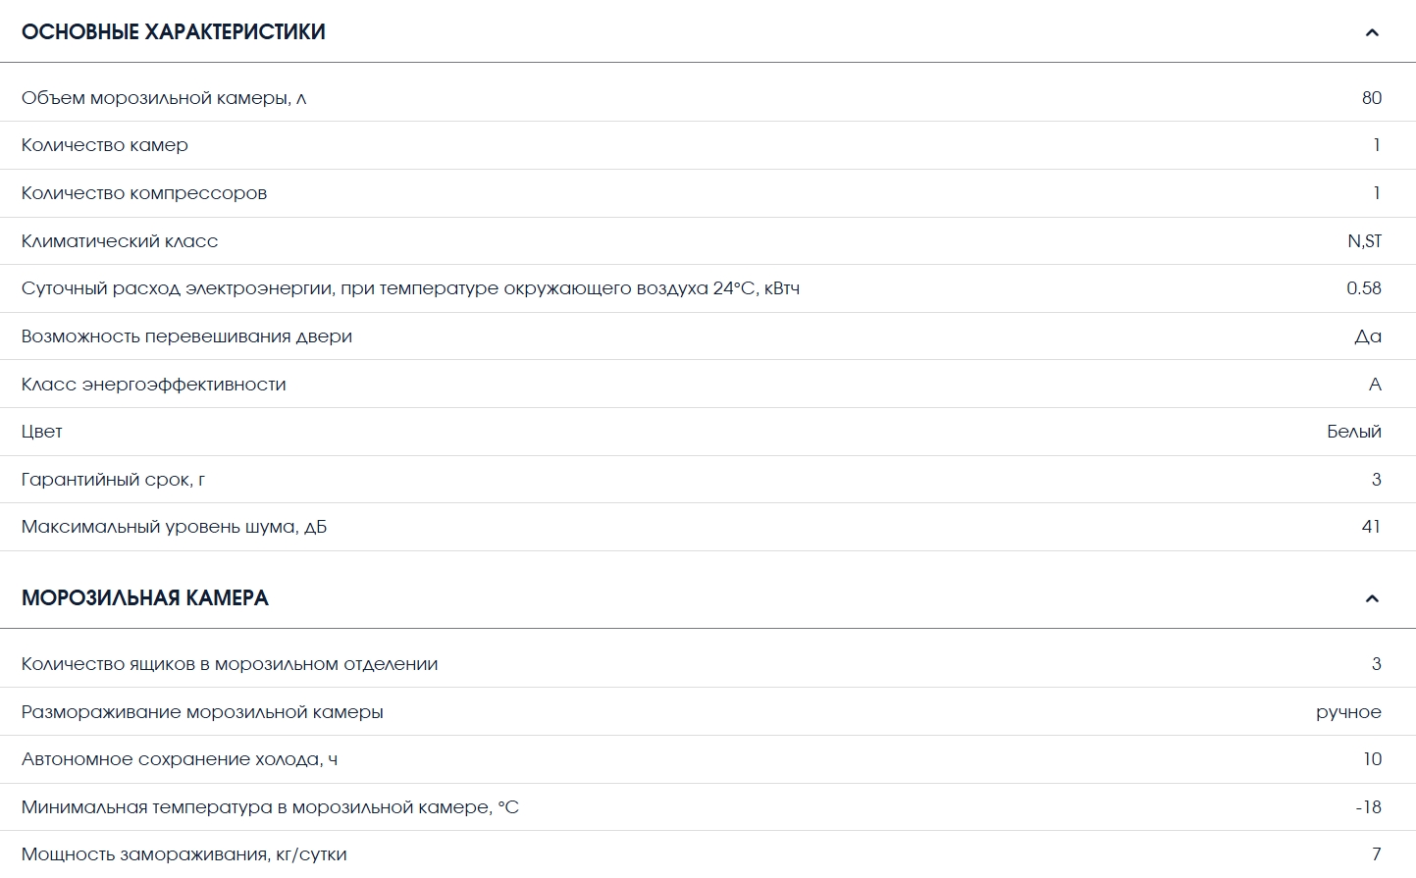Select the 0.58 energy consumption value
This screenshot has width=1416, height=878.
coord(1363,288)
